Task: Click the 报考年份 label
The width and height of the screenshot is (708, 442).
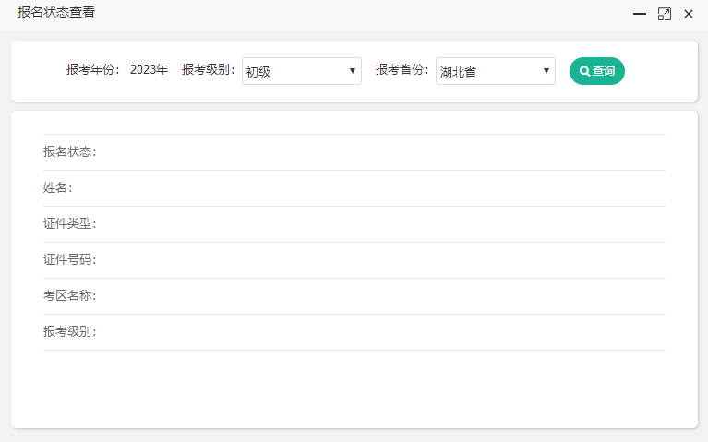Action: 93,69
